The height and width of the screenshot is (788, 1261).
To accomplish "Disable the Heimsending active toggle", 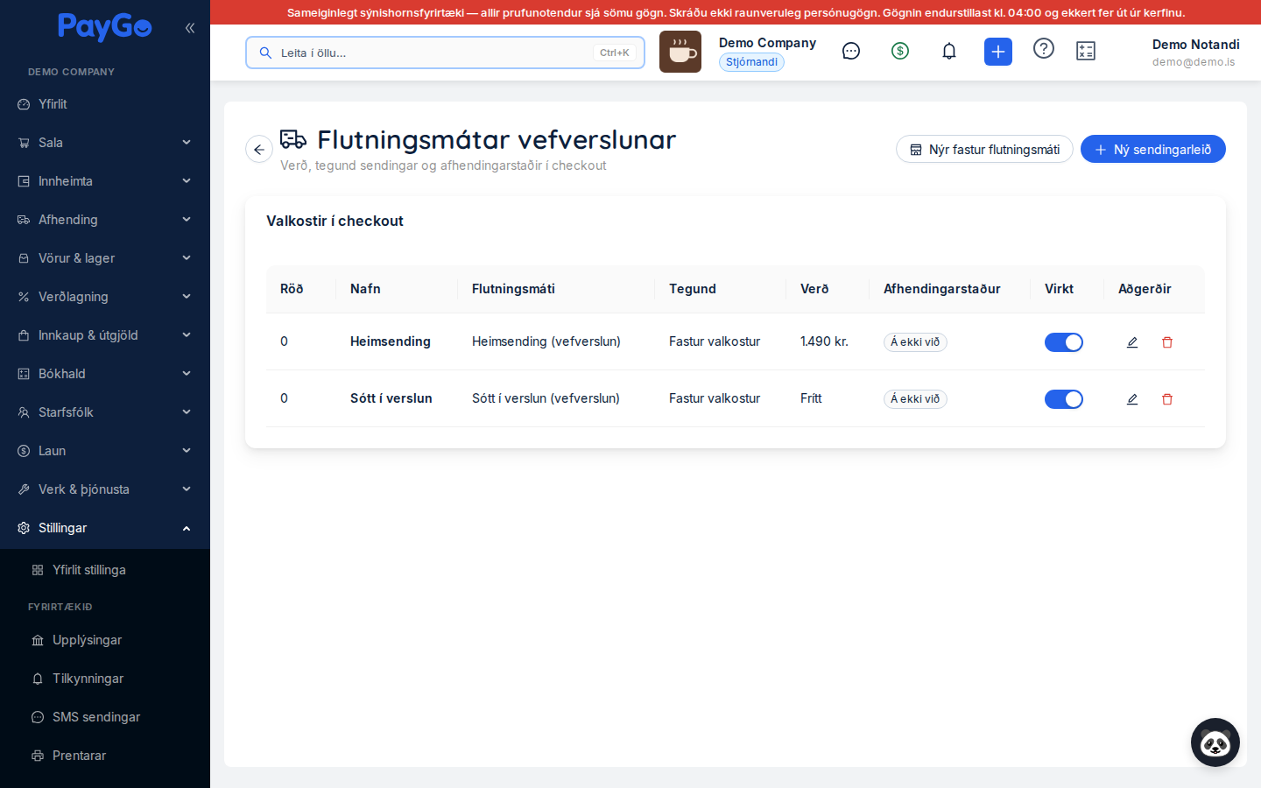I will coord(1064,342).
